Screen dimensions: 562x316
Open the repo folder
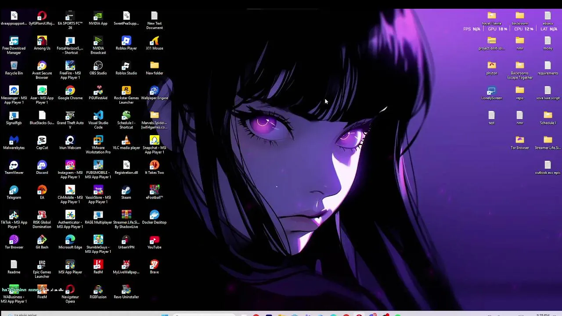(x=520, y=93)
